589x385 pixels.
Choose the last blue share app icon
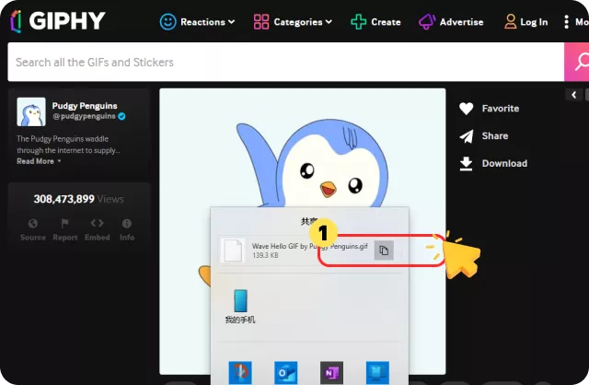coord(377,373)
